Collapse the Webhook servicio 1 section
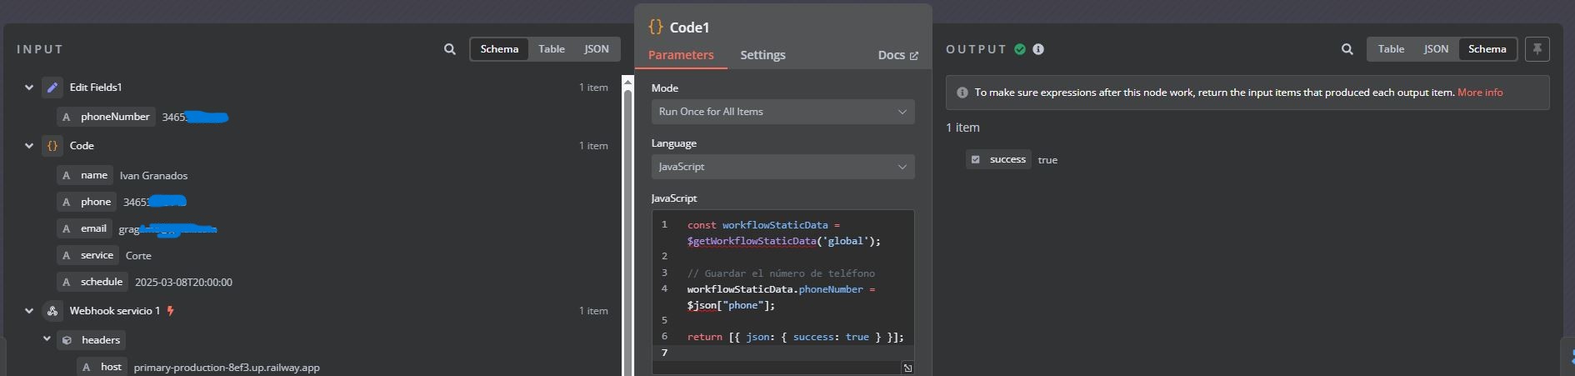This screenshot has height=376, width=1575. (29, 311)
